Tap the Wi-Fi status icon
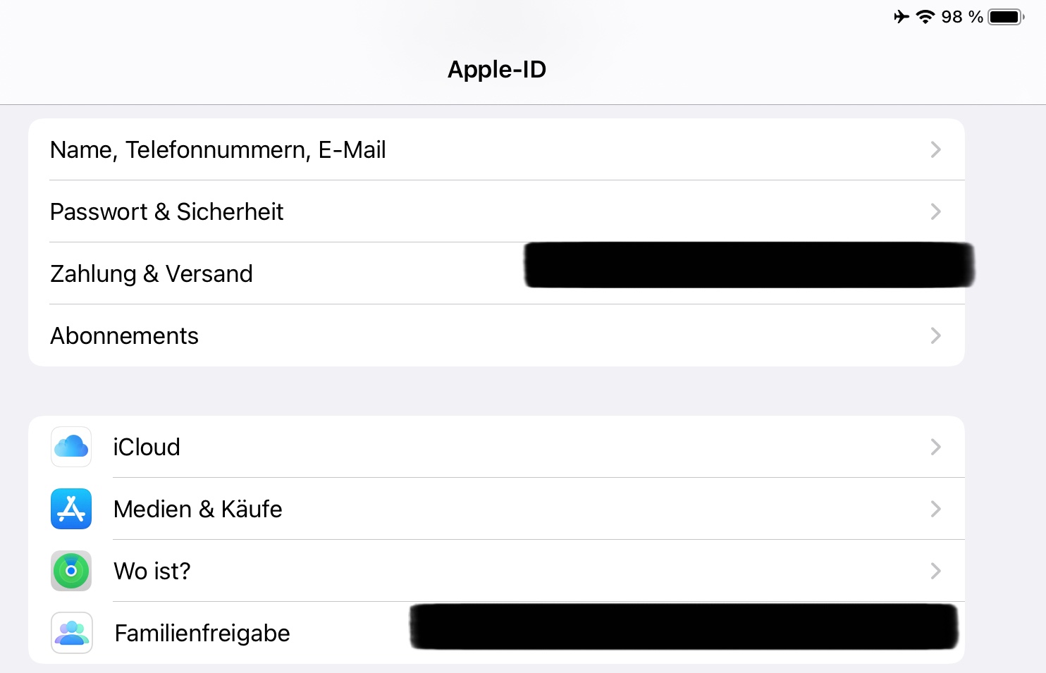1046x673 pixels. tap(925, 17)
